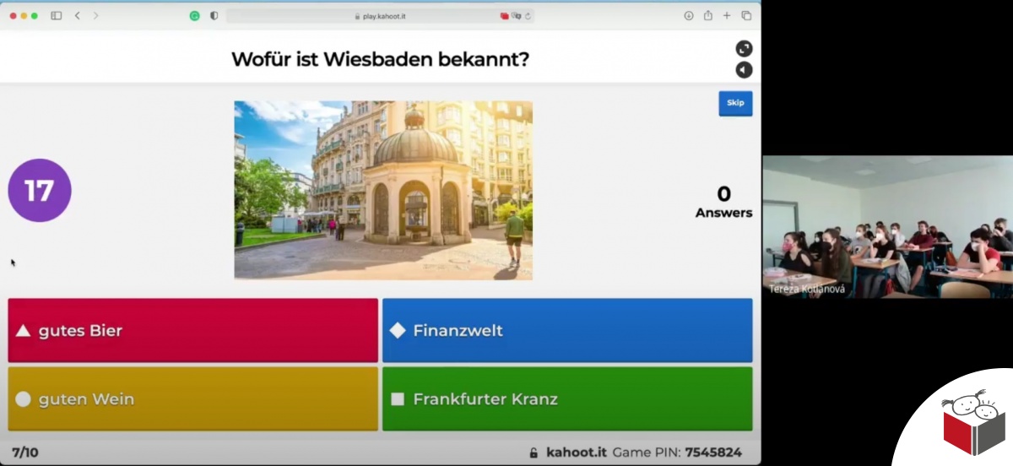Click the diamond icon on blue answer
The height and width of the screenshot is (466, 1013).
[398, 330]
